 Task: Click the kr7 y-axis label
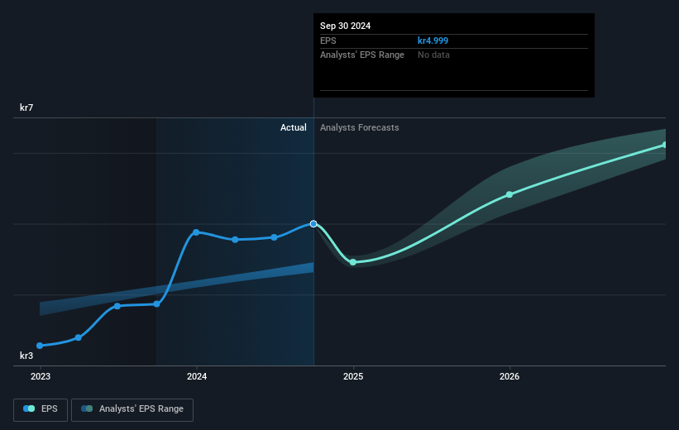click(x=26, y=107)
